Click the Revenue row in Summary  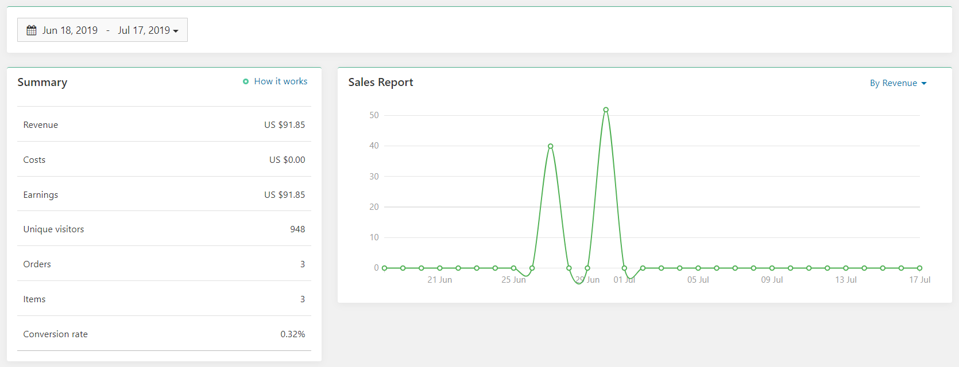(x=164, y=125)
